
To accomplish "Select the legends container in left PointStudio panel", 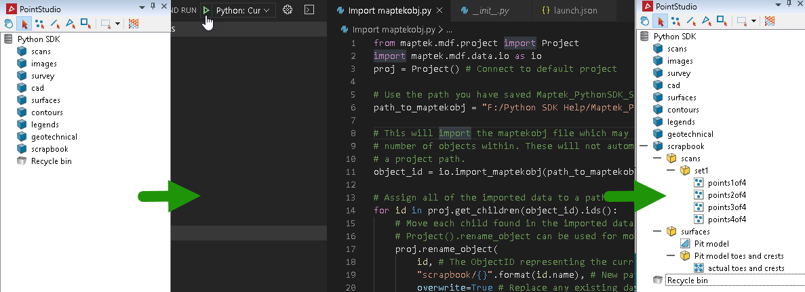I will [x=45, y=125].
